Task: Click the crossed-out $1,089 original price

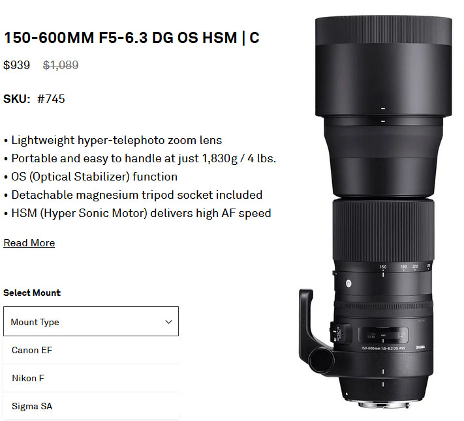Action: (x=61, y=65)
